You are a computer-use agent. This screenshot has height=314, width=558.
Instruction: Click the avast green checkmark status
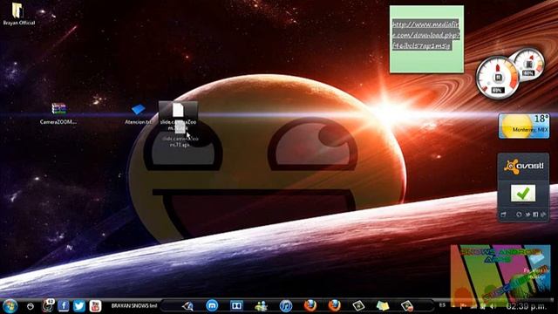tap(523, 194)
